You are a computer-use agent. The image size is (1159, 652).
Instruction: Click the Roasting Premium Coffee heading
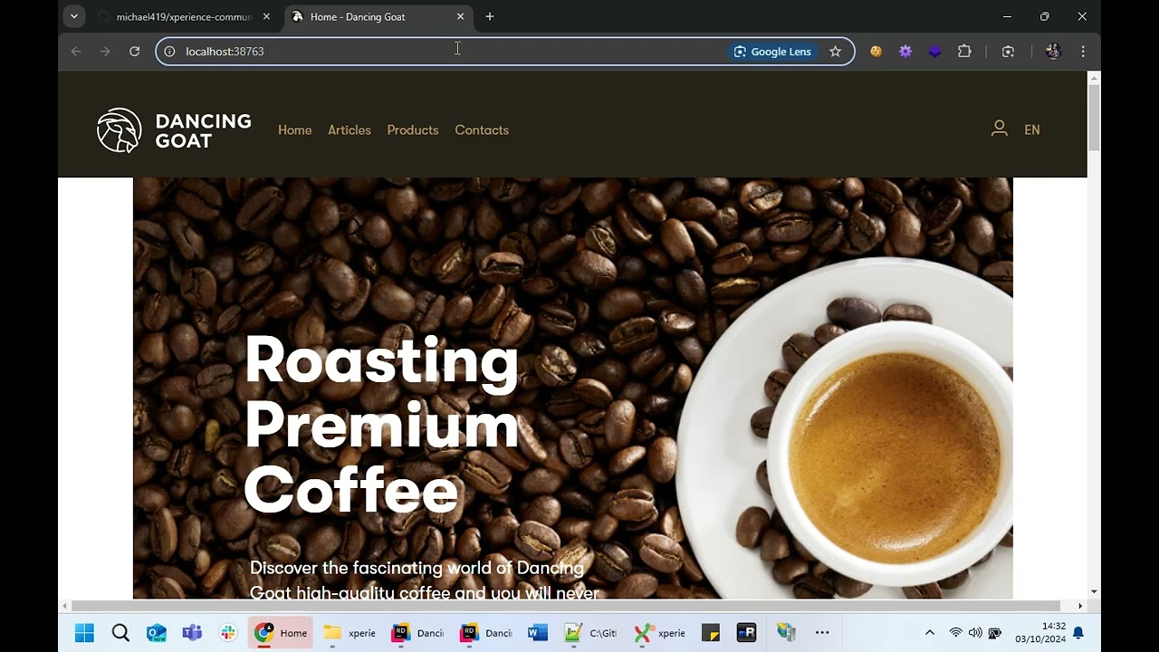click(x=381, y=426)
